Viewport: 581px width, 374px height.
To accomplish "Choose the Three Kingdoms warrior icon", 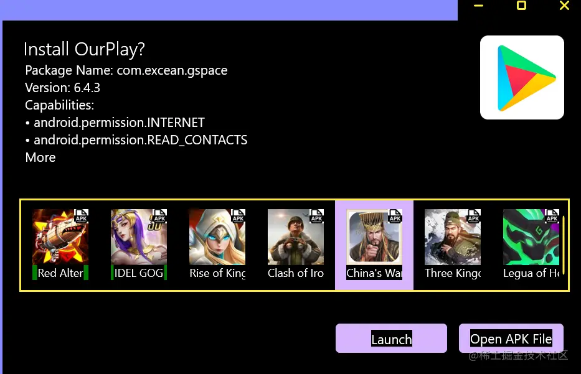I will coord(453,237).
